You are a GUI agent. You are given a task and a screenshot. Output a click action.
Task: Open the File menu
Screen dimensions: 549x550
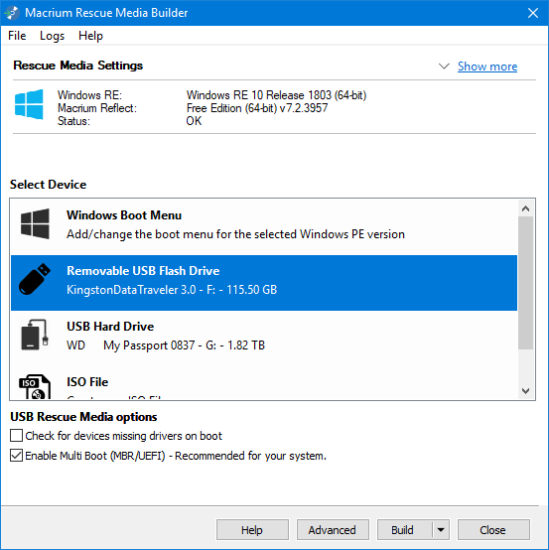(17, 36)
